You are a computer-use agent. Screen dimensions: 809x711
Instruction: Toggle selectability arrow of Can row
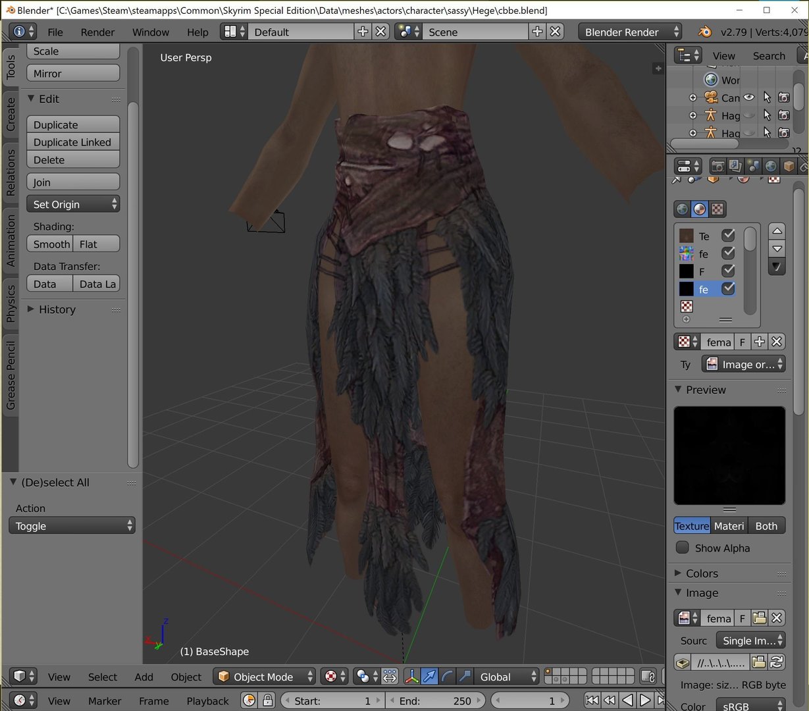point(767,97)
